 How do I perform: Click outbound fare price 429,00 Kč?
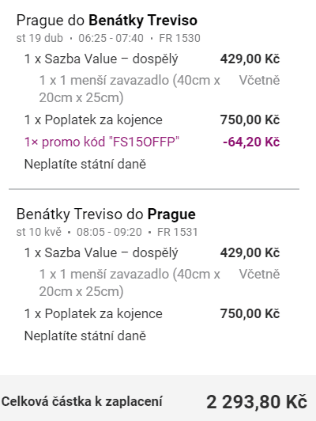(x=250, y=59)
